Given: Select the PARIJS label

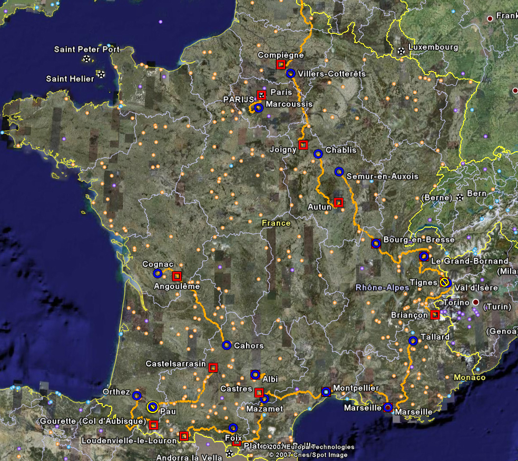Looking at the screenshot, I should tap(239, 100).
